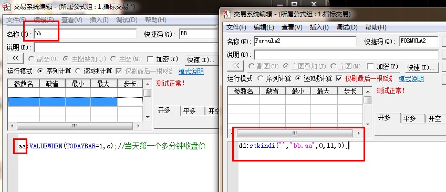
Task: Click the 快捷码 field containing FORMULA2
Action: 418,41
